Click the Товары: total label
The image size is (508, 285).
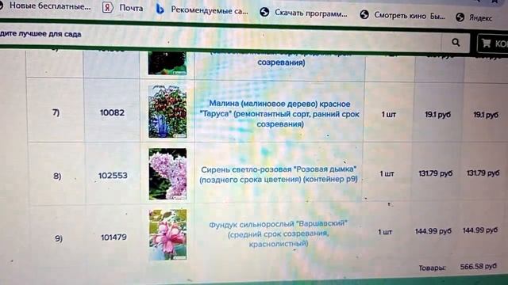[x=432, y=268]
